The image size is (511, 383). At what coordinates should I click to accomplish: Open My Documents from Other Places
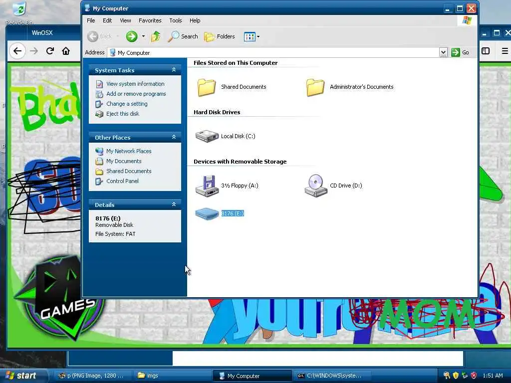[124, 161]
